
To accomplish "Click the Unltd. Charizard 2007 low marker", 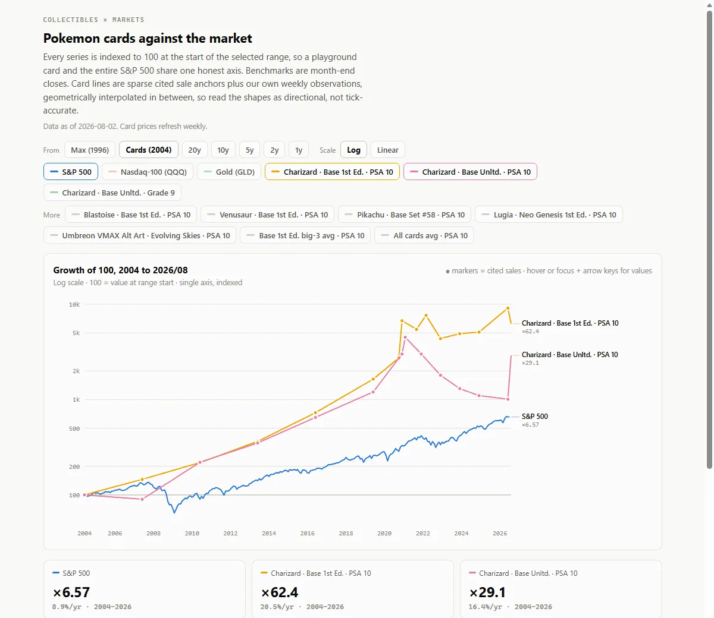I will click(x=142, y=499).
